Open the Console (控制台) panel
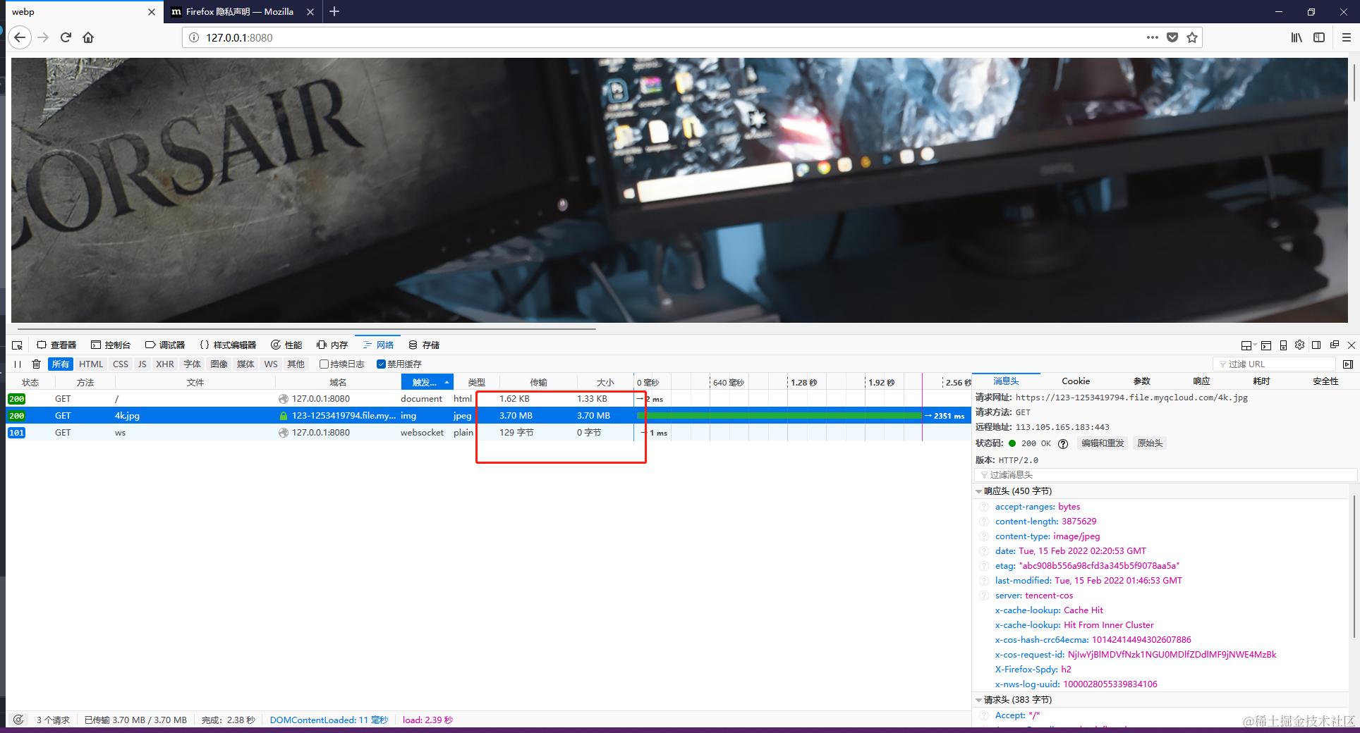The image size is (1360, 733). coord(111,345)
